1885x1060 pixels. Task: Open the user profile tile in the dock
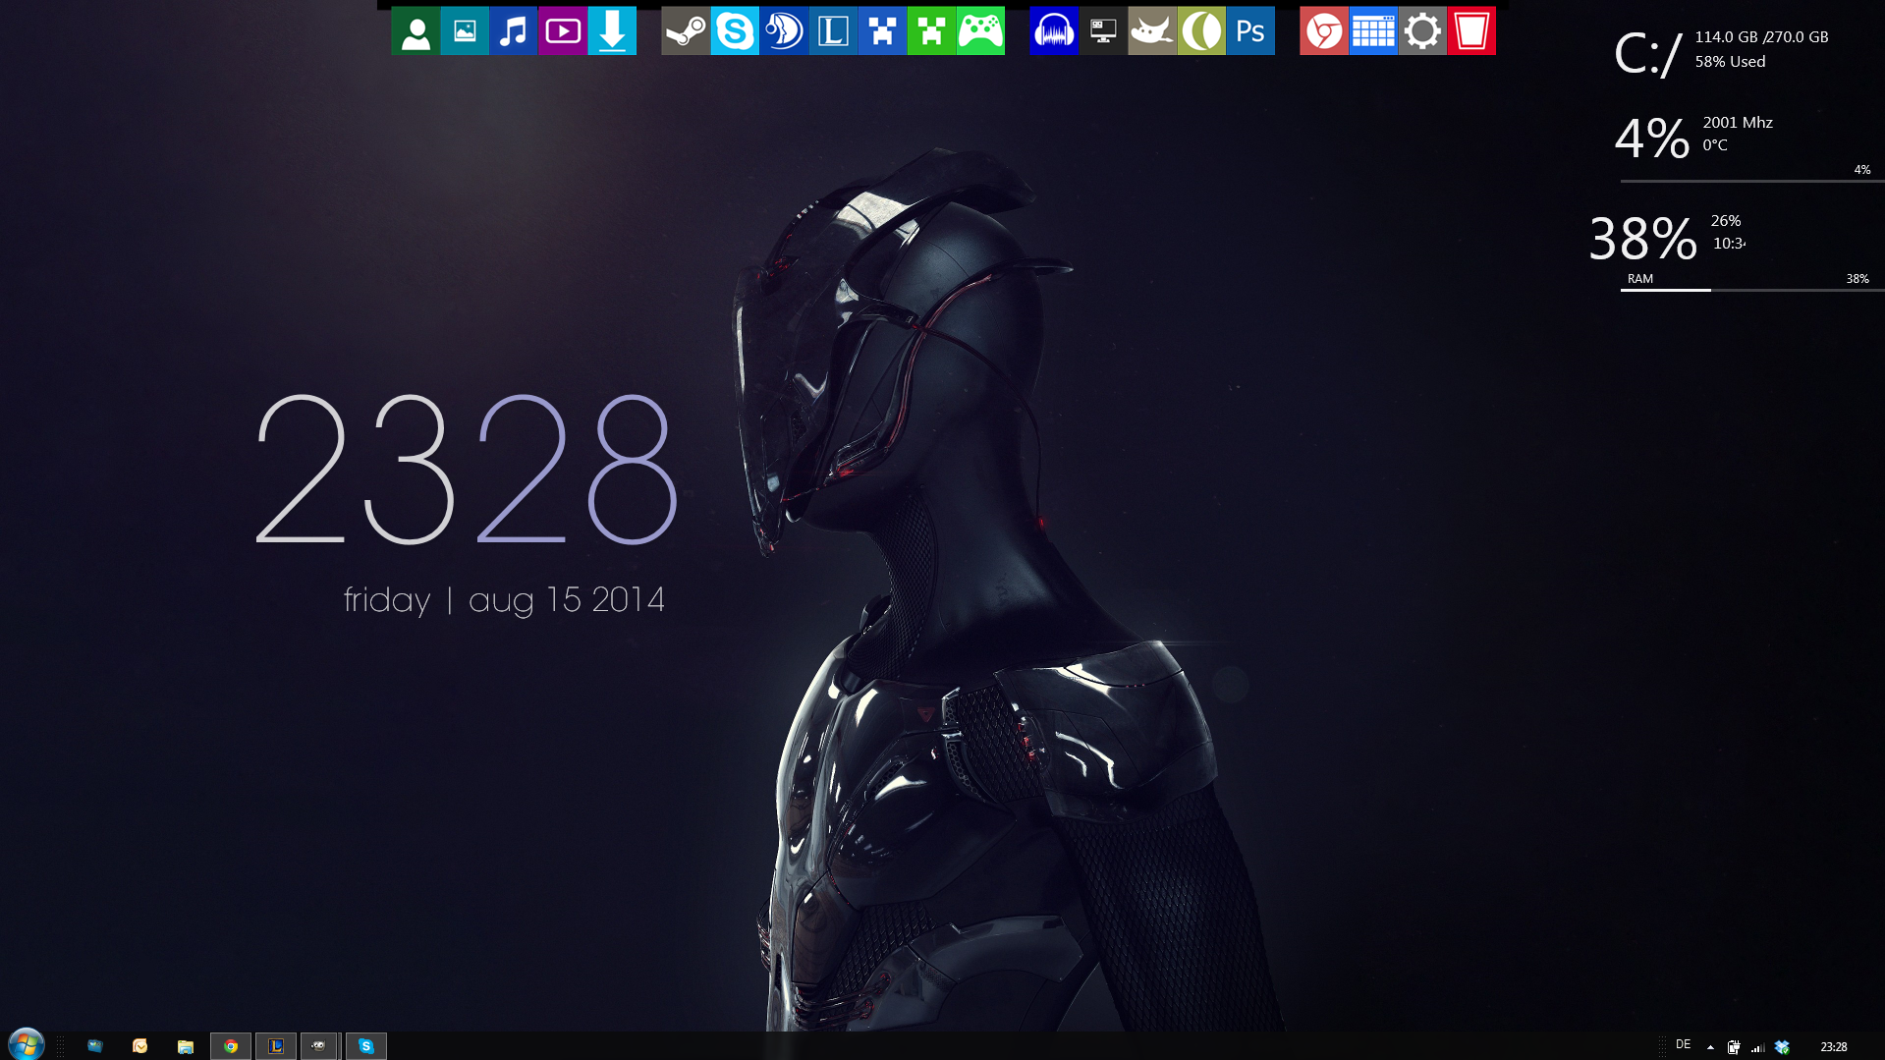click(416, 31)
